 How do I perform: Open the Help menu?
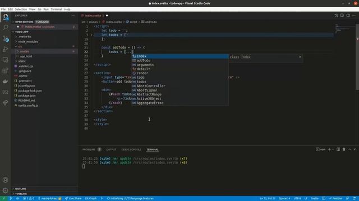coord(67,9)
